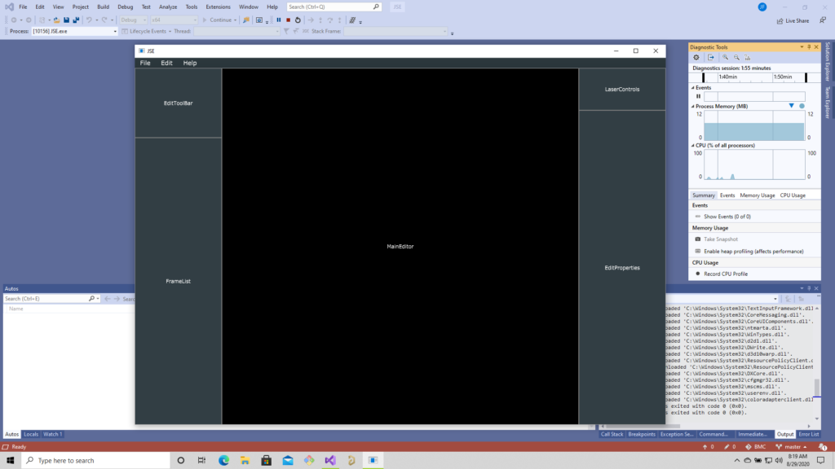
Task: Click Zoom In icon in Diagnostic Tools
Action: [x=725, y=58]
